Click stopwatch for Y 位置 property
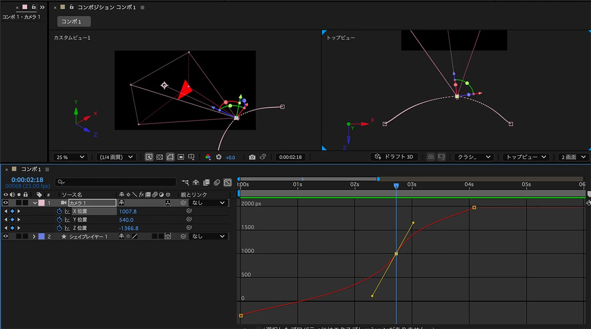Screen dimensions: 591x329 60,220
